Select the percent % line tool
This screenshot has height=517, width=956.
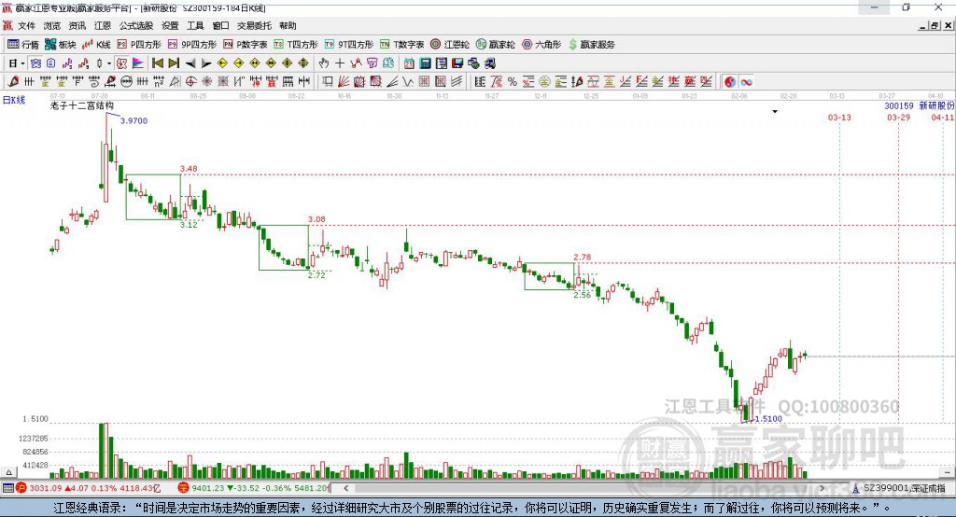click(x=513, y=82)
